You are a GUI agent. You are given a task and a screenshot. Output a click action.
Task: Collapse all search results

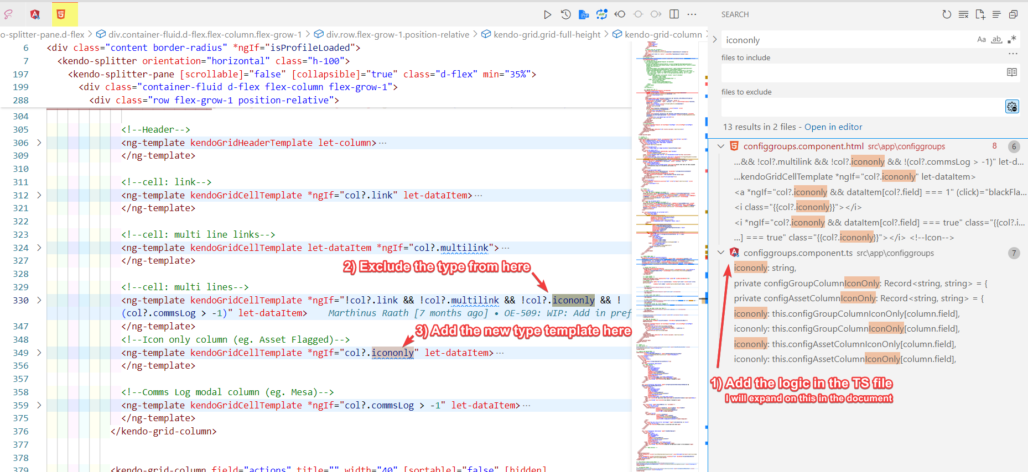1013,14
